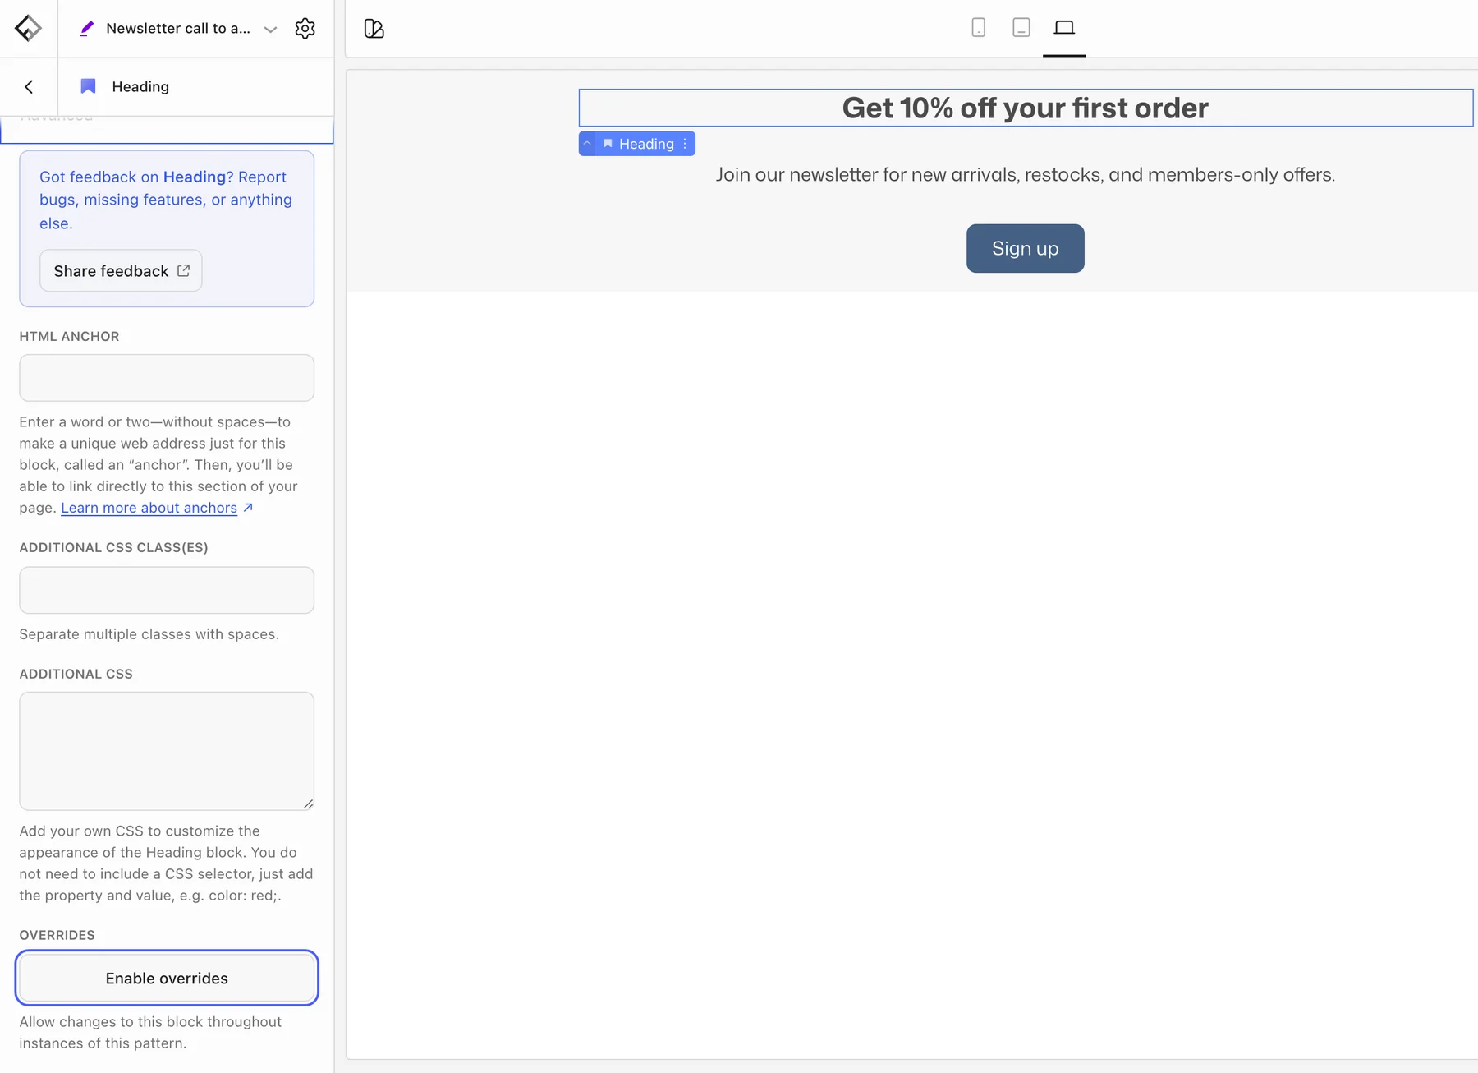Open the styles panel icon in toolbar
The width and height of the screenshot is (1478, 1073).
(x=374, y=29)
